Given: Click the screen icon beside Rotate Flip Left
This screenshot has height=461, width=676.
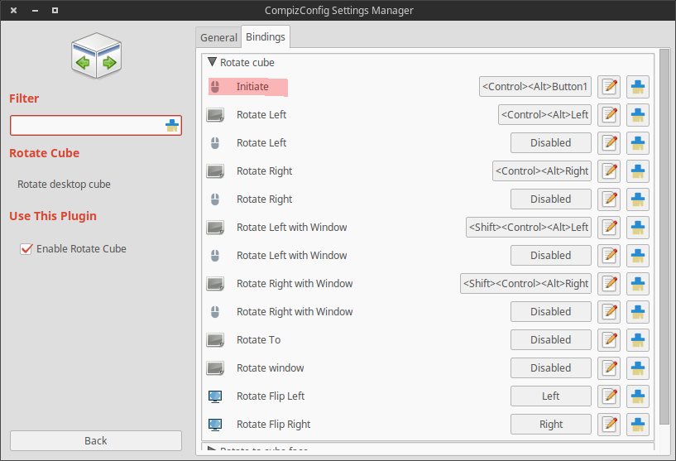Looking at the screenshot, I should pos(215,396).
